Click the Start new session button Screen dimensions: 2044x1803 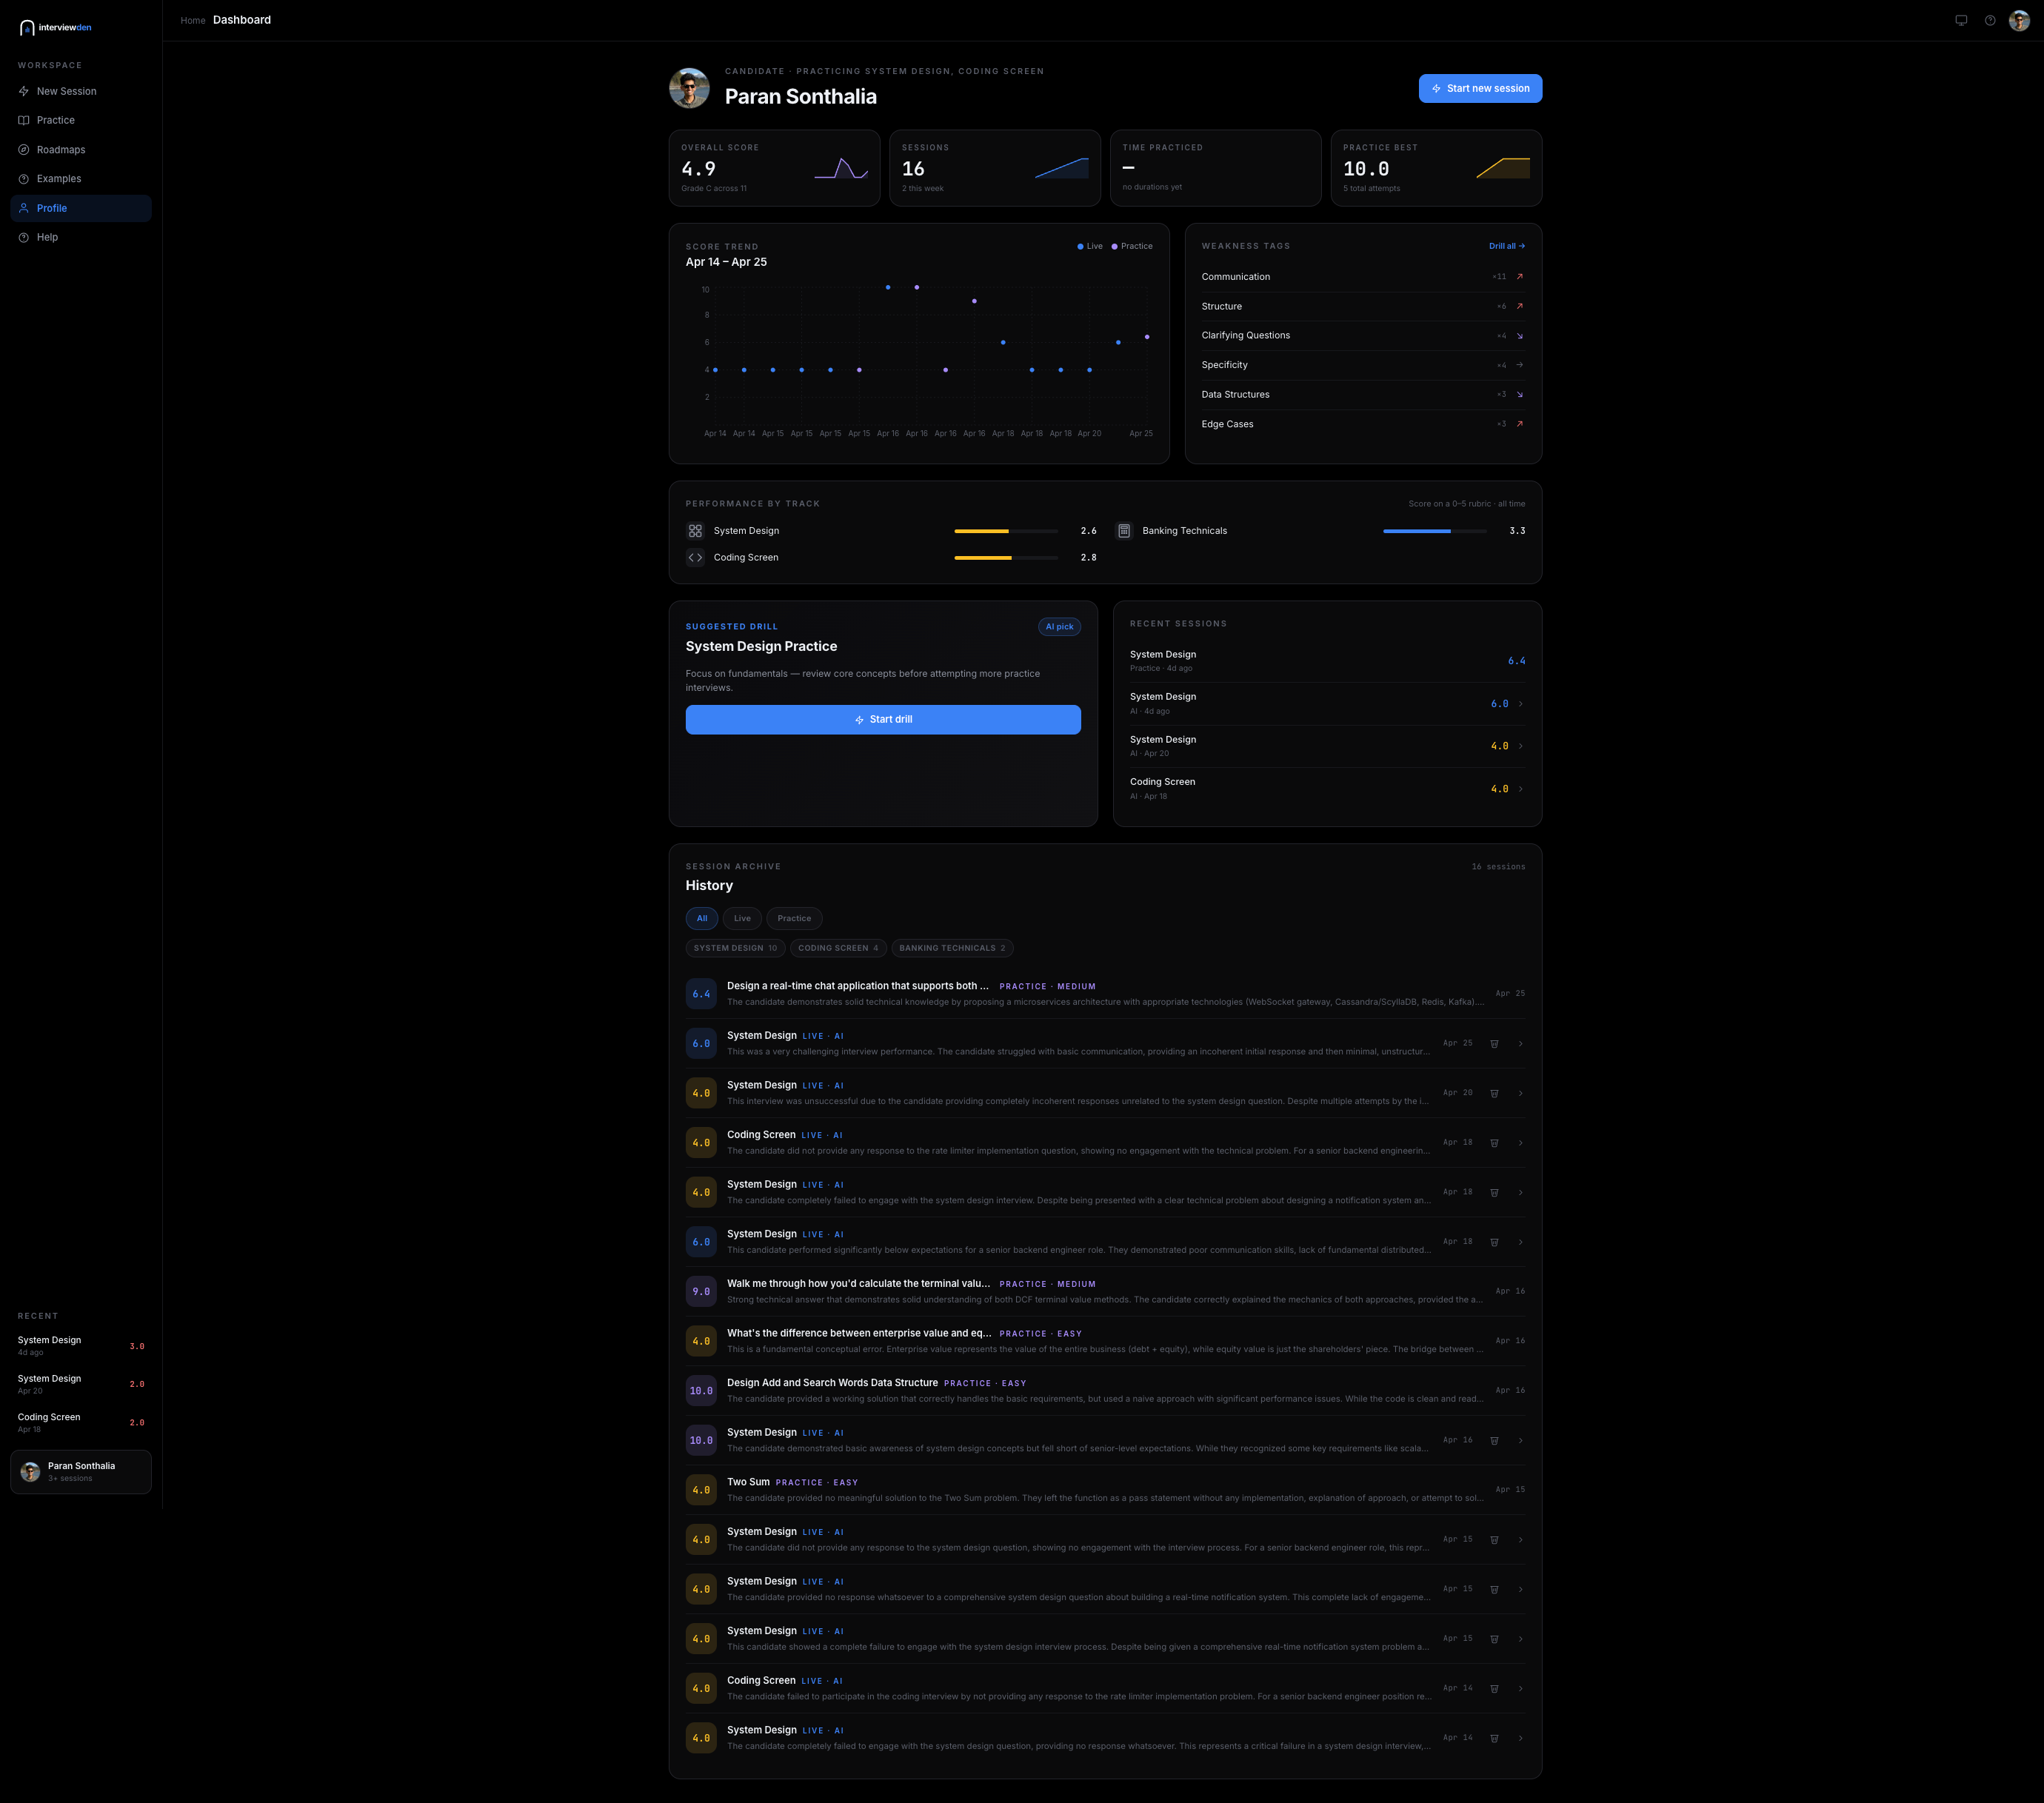coord(1480,88)
